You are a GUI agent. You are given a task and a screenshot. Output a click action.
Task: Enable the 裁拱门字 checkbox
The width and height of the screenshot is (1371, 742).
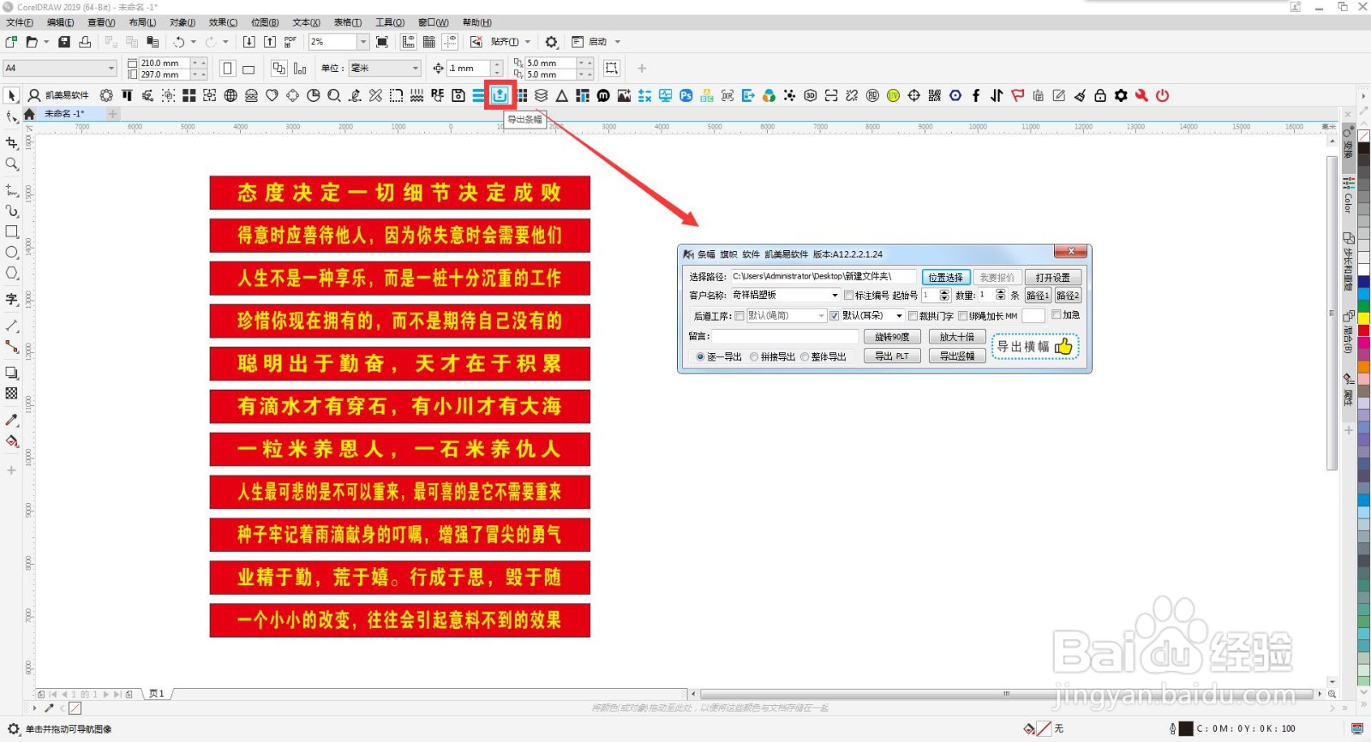coord(913,316)
